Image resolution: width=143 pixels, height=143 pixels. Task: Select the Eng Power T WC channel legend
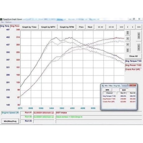(x=133, y=65)
